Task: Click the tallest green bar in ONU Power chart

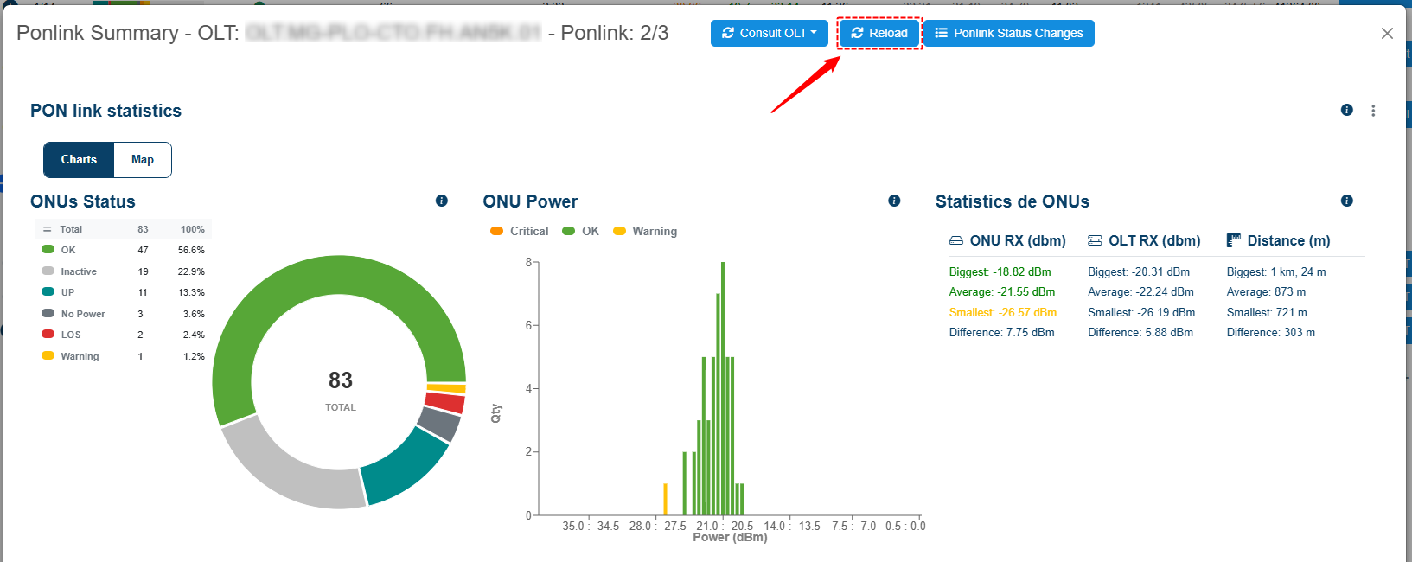Action: click(x=723, y=388)
